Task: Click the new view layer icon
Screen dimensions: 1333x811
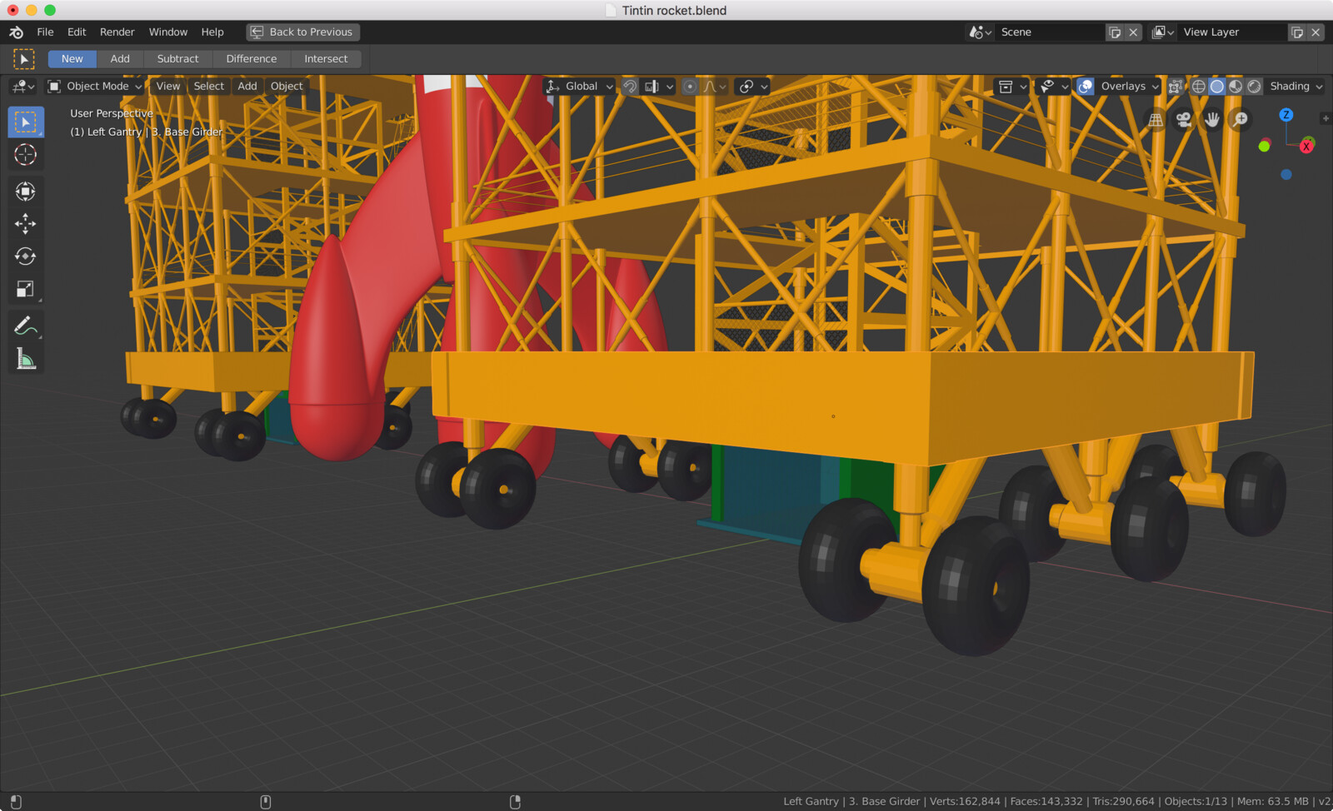Action: tap(1297, 32)
